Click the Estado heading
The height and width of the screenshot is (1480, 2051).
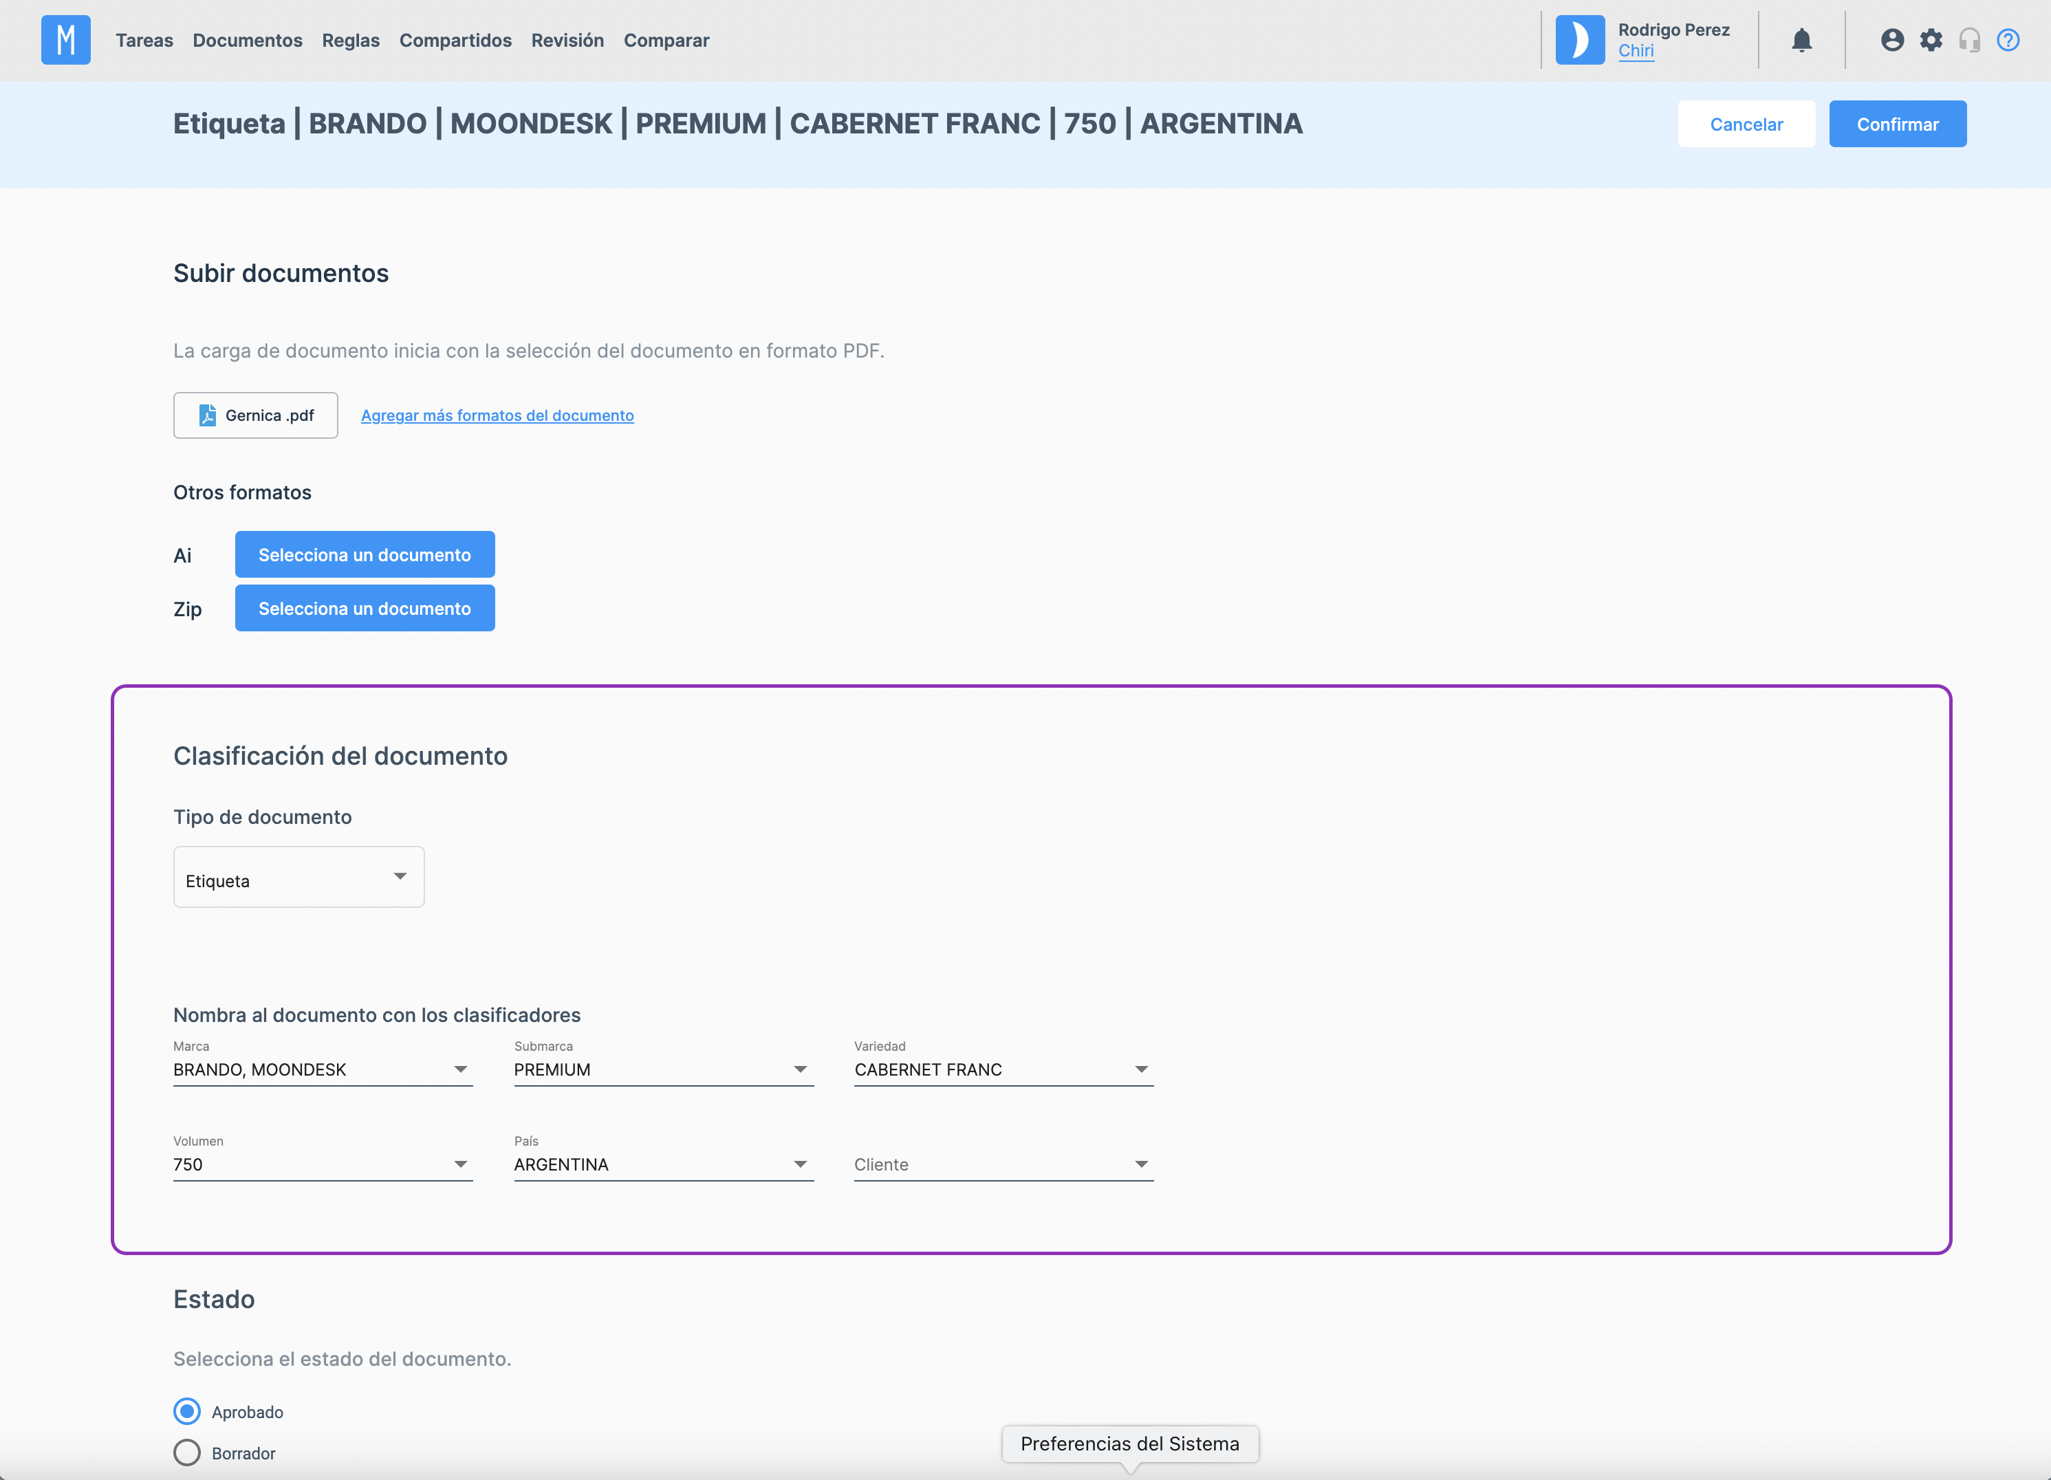click(215, 1299)
